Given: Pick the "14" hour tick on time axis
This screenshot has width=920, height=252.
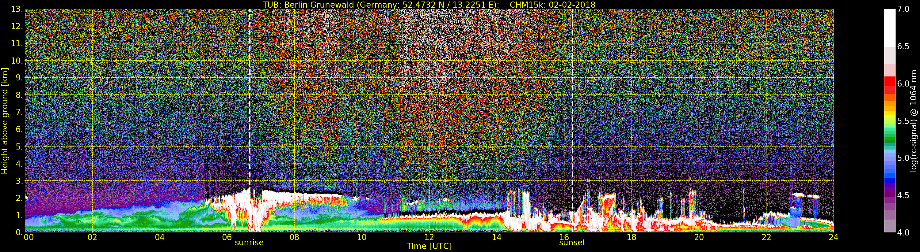Looking at the screenshot, I should tap(496, 237).
